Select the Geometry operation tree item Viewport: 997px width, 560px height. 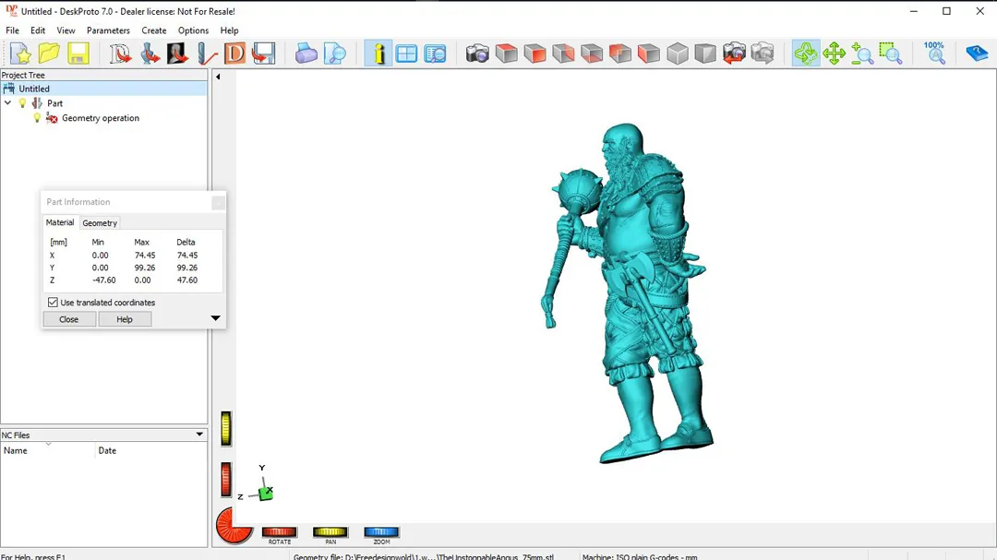pos(101,118)
